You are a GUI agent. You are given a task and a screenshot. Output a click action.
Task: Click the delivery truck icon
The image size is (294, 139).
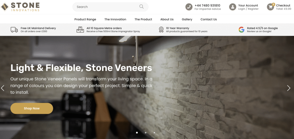click(14, 30)
